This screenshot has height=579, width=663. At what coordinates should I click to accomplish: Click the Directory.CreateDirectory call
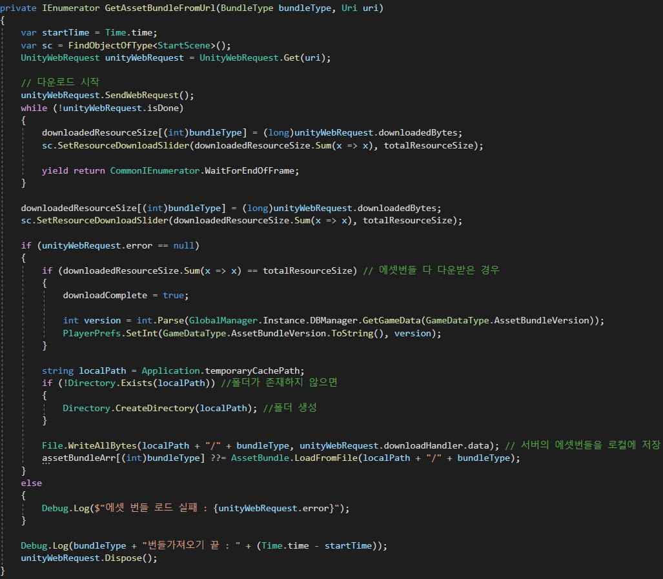pos(128,408)
